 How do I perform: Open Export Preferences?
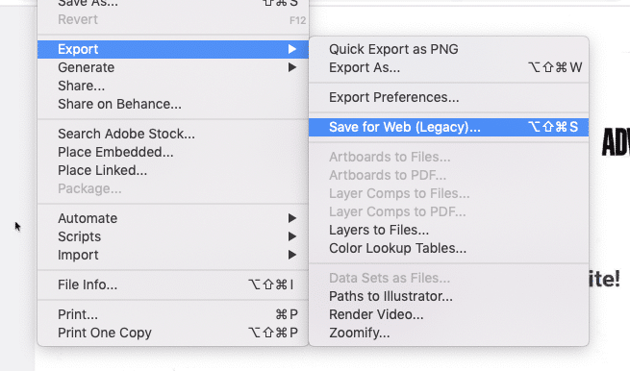pos(448,98)
